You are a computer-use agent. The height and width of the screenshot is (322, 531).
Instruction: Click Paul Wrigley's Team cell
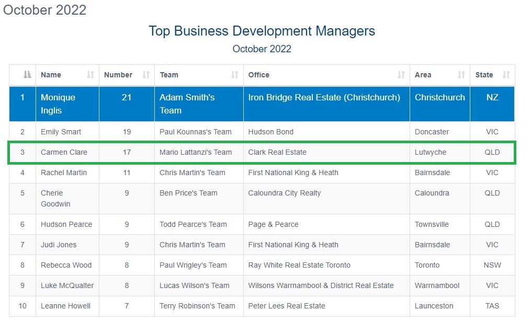point(199,265)
